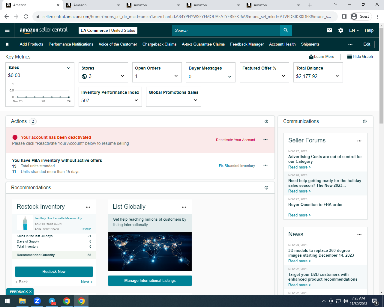Open Zalo from the taskbar
This screenshot has width=384, height=307.
[x=37, y=301]
